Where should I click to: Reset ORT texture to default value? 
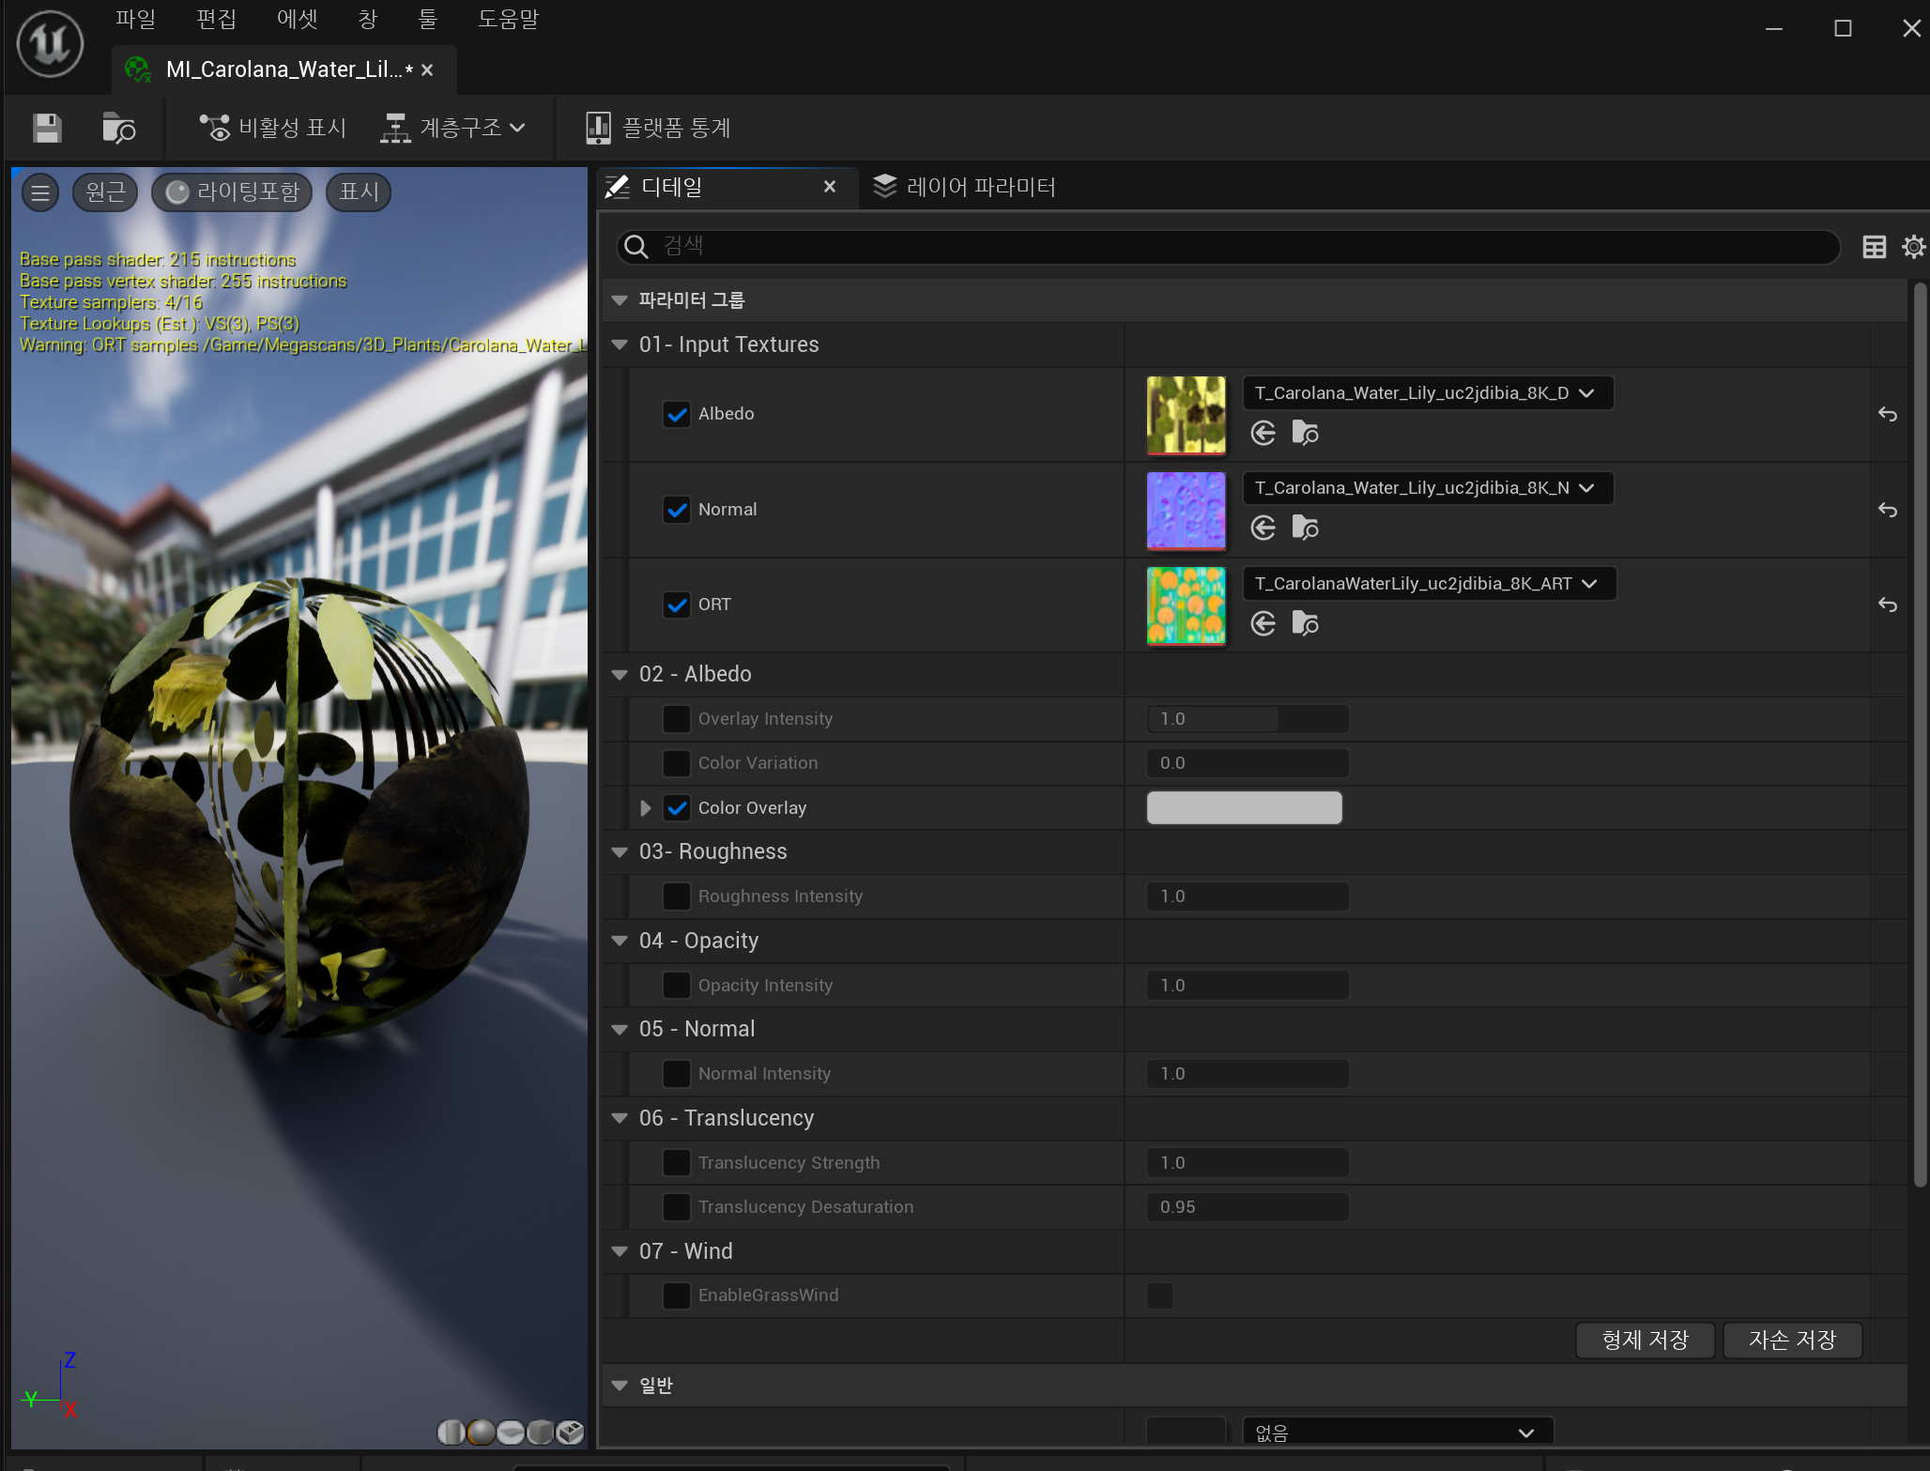pyautogui.click(x=1888, y=605)
